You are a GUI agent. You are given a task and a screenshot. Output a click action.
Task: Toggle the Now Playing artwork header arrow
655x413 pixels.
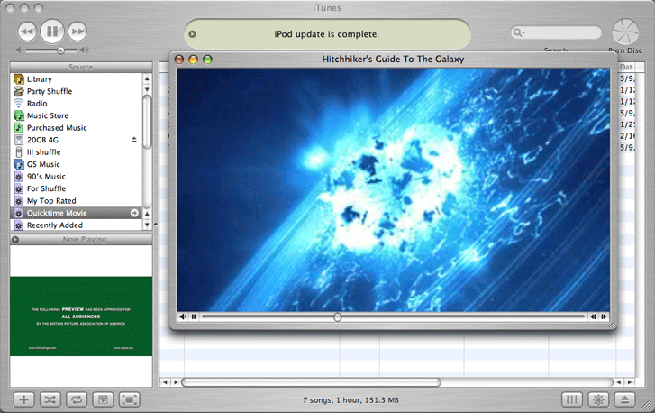coord(15,240)
